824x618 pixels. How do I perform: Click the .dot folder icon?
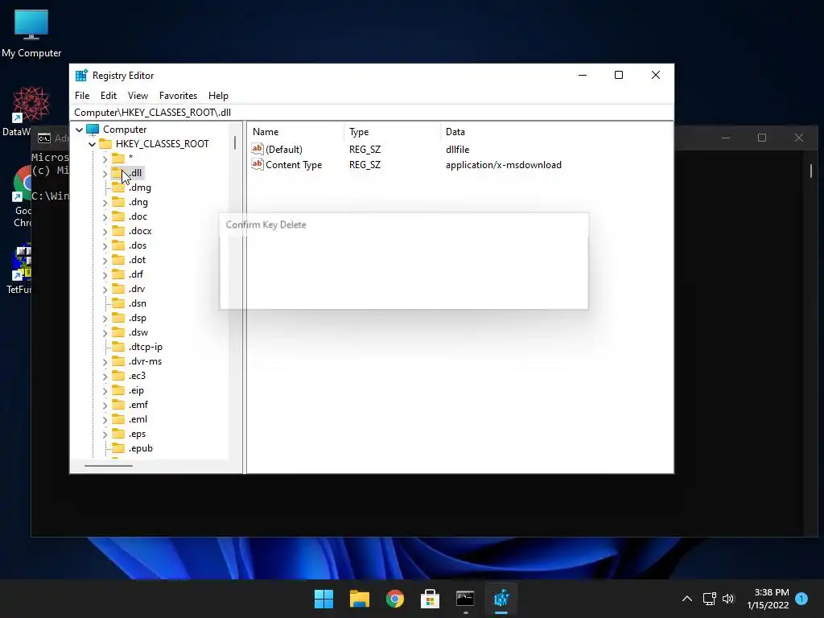118,260
